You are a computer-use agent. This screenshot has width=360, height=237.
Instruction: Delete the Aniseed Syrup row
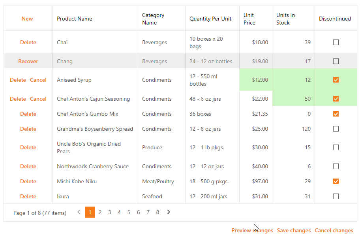coord(18,80)
